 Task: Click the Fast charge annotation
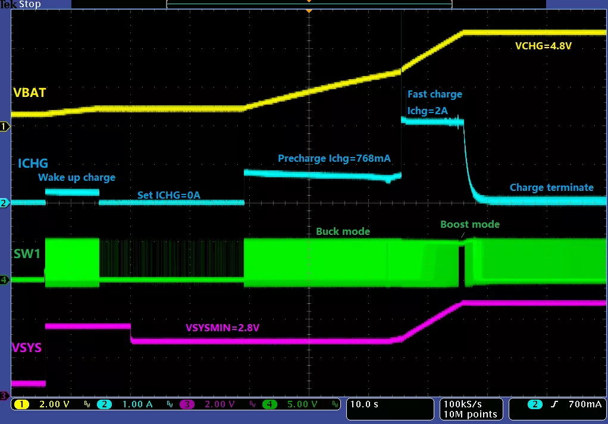(435, 94)
